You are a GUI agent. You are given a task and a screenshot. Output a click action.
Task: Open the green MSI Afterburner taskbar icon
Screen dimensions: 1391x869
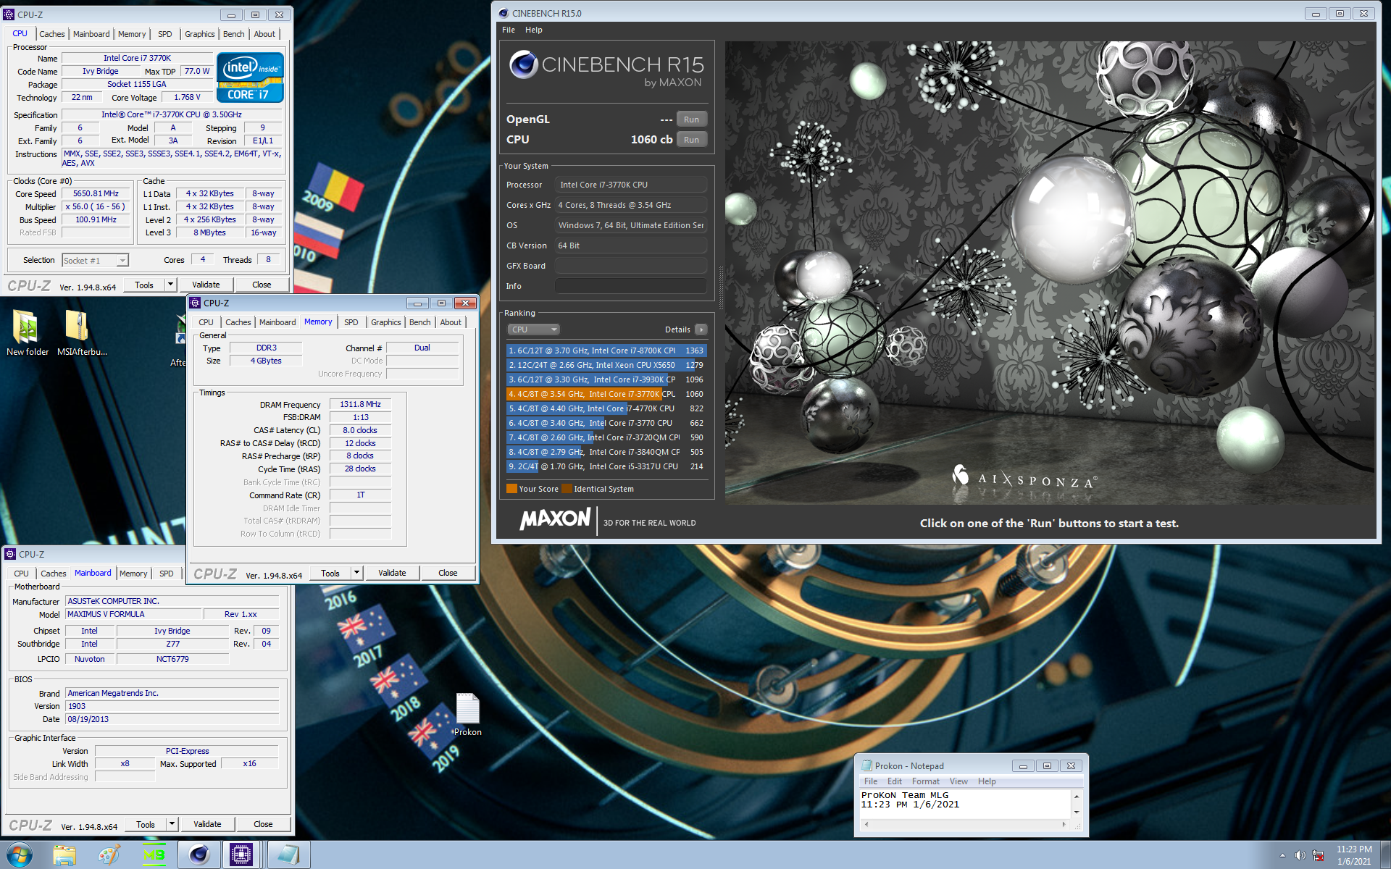(154, 855)
